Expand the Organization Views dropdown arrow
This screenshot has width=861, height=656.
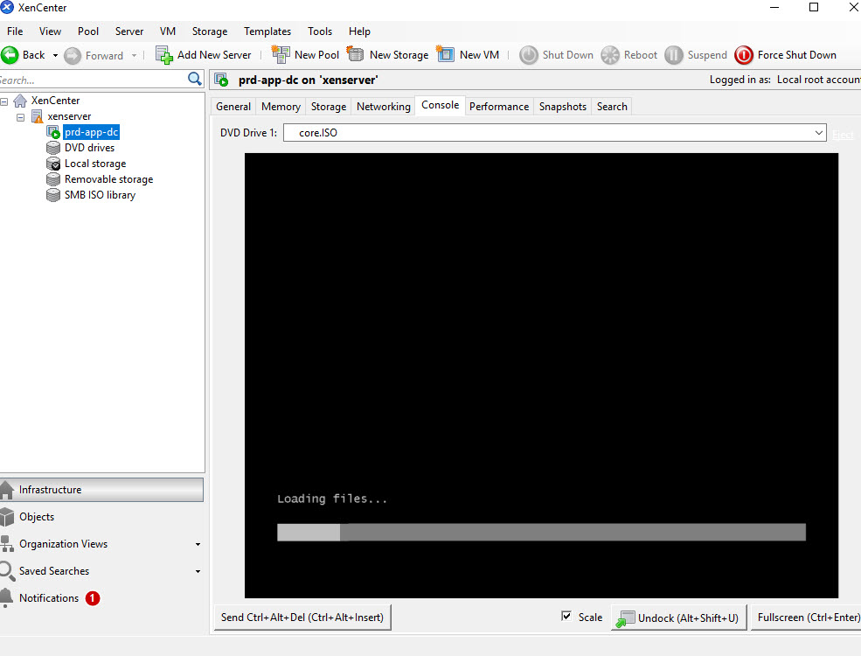point(198,544)
